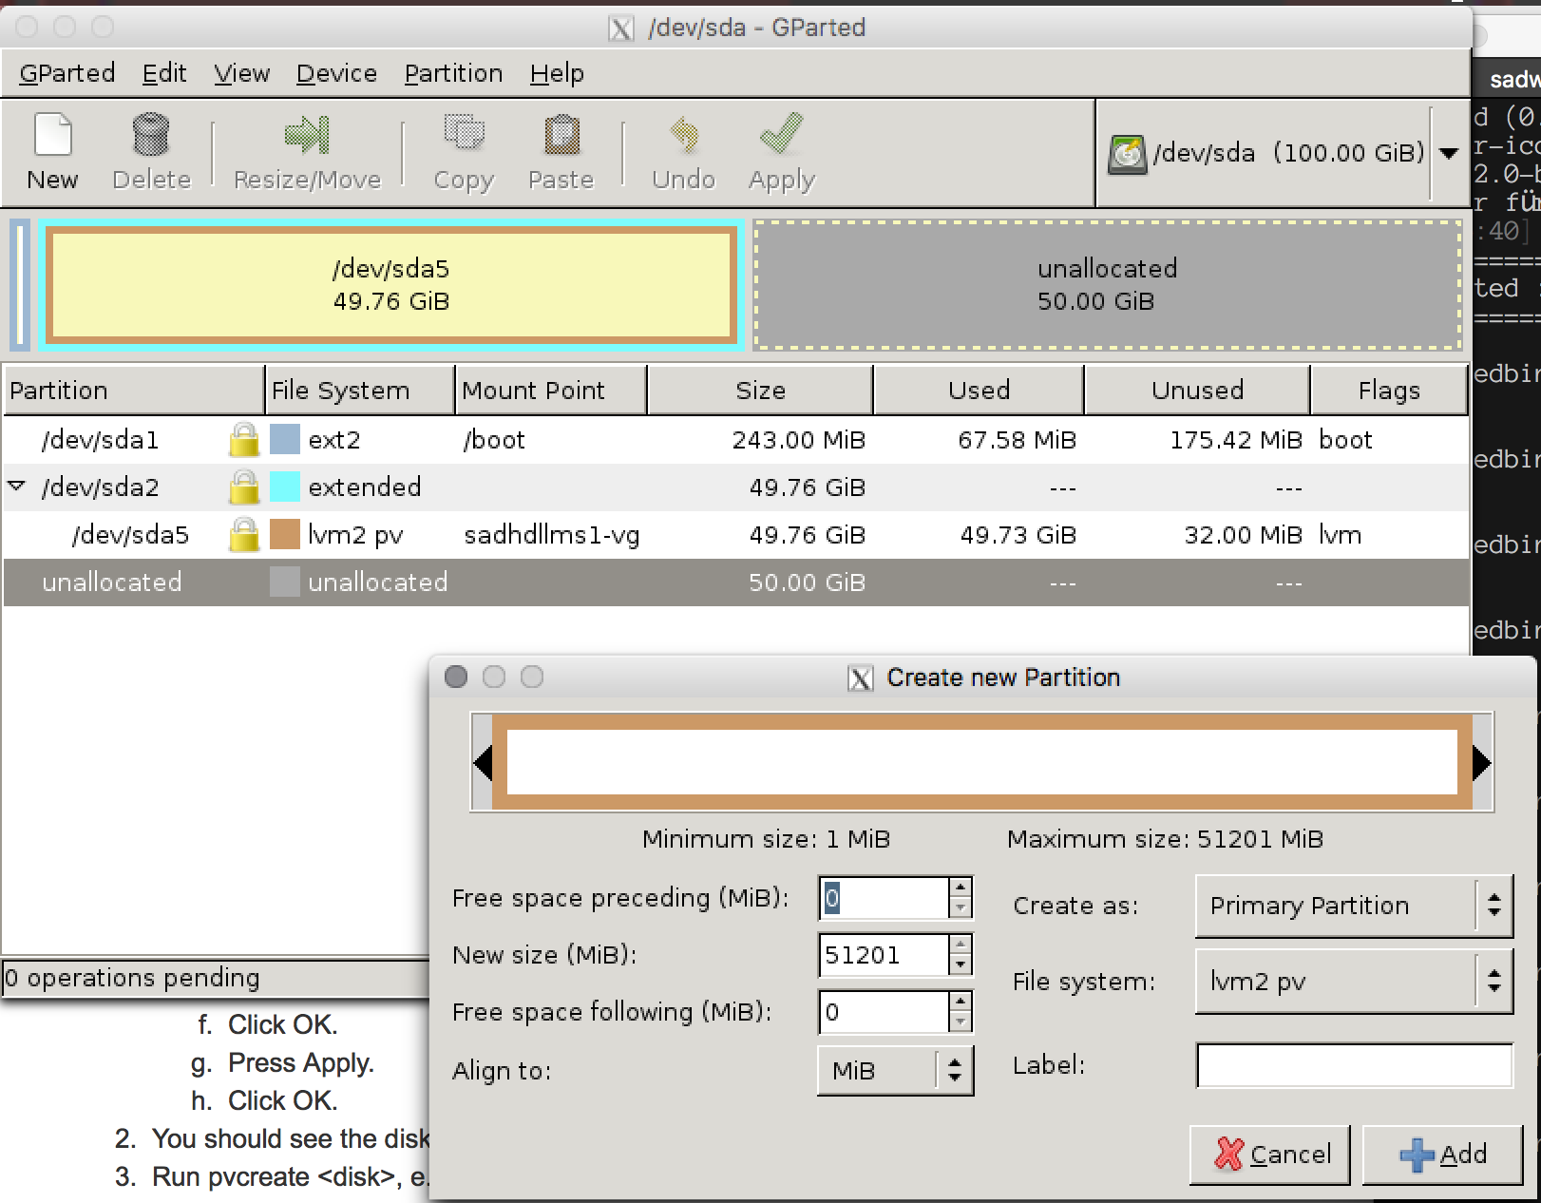Click the Partition column header
1541x1203 pixels.
click(134, 391)
